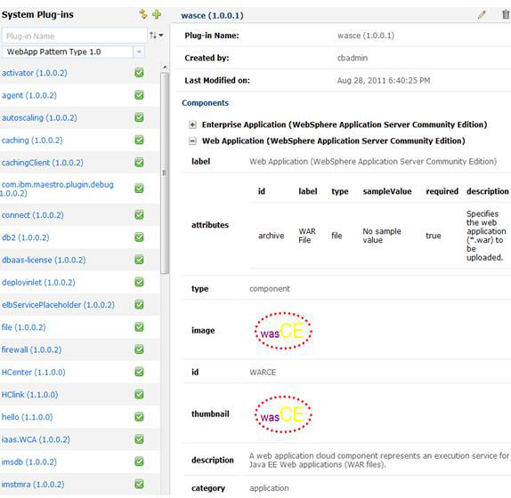
Task: Expand the Enterprise Application component
Action: [192, 124]
